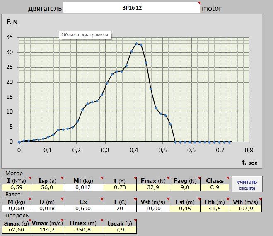Click the Hmax (m) header cell

click(x=83, y=223)
